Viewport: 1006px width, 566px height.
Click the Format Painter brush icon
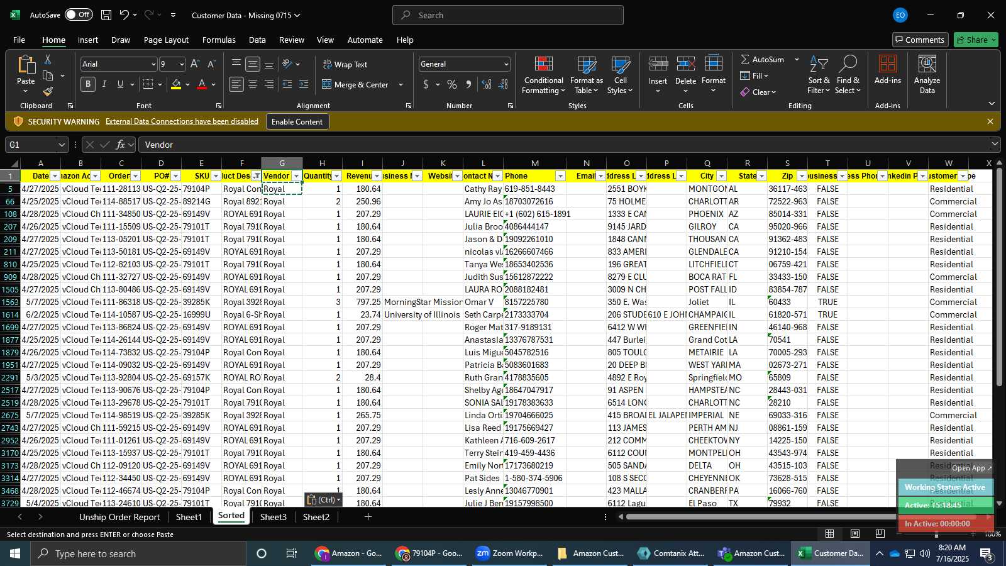click(48, 91)
